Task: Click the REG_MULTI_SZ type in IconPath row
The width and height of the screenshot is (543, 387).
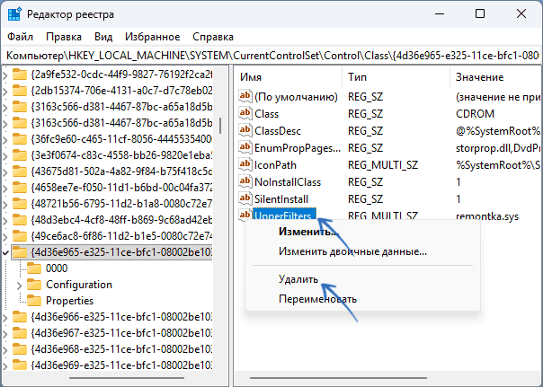Action: coord(383,165)
